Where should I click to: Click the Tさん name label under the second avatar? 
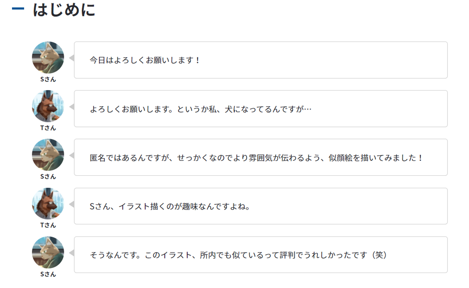48,128
